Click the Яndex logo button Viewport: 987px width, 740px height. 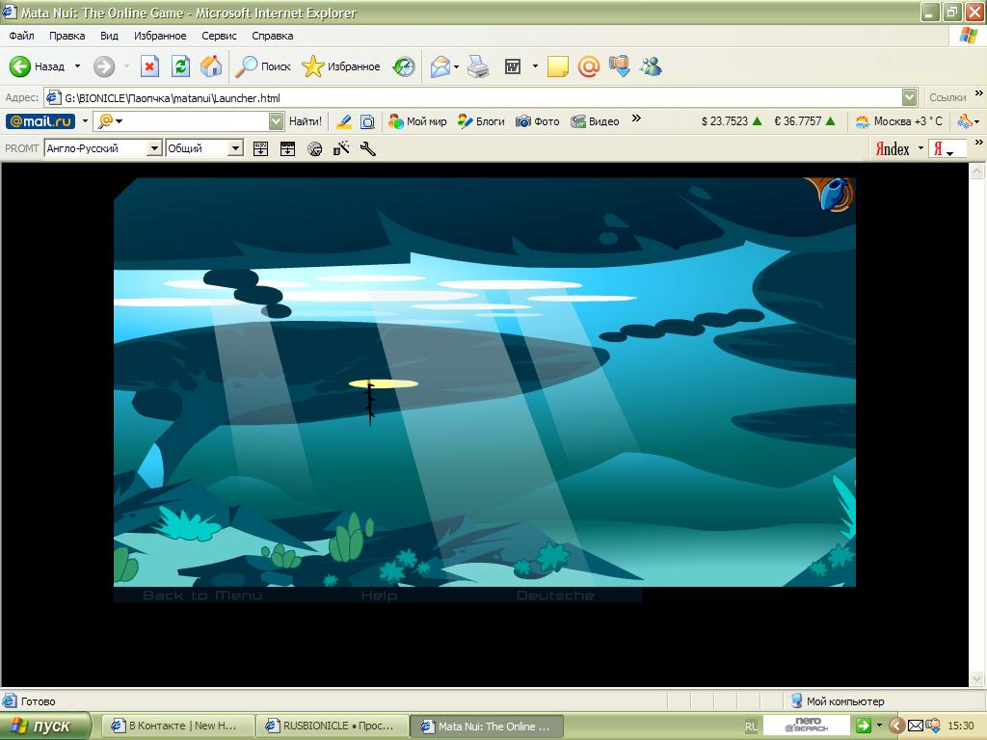coord(893,149)
